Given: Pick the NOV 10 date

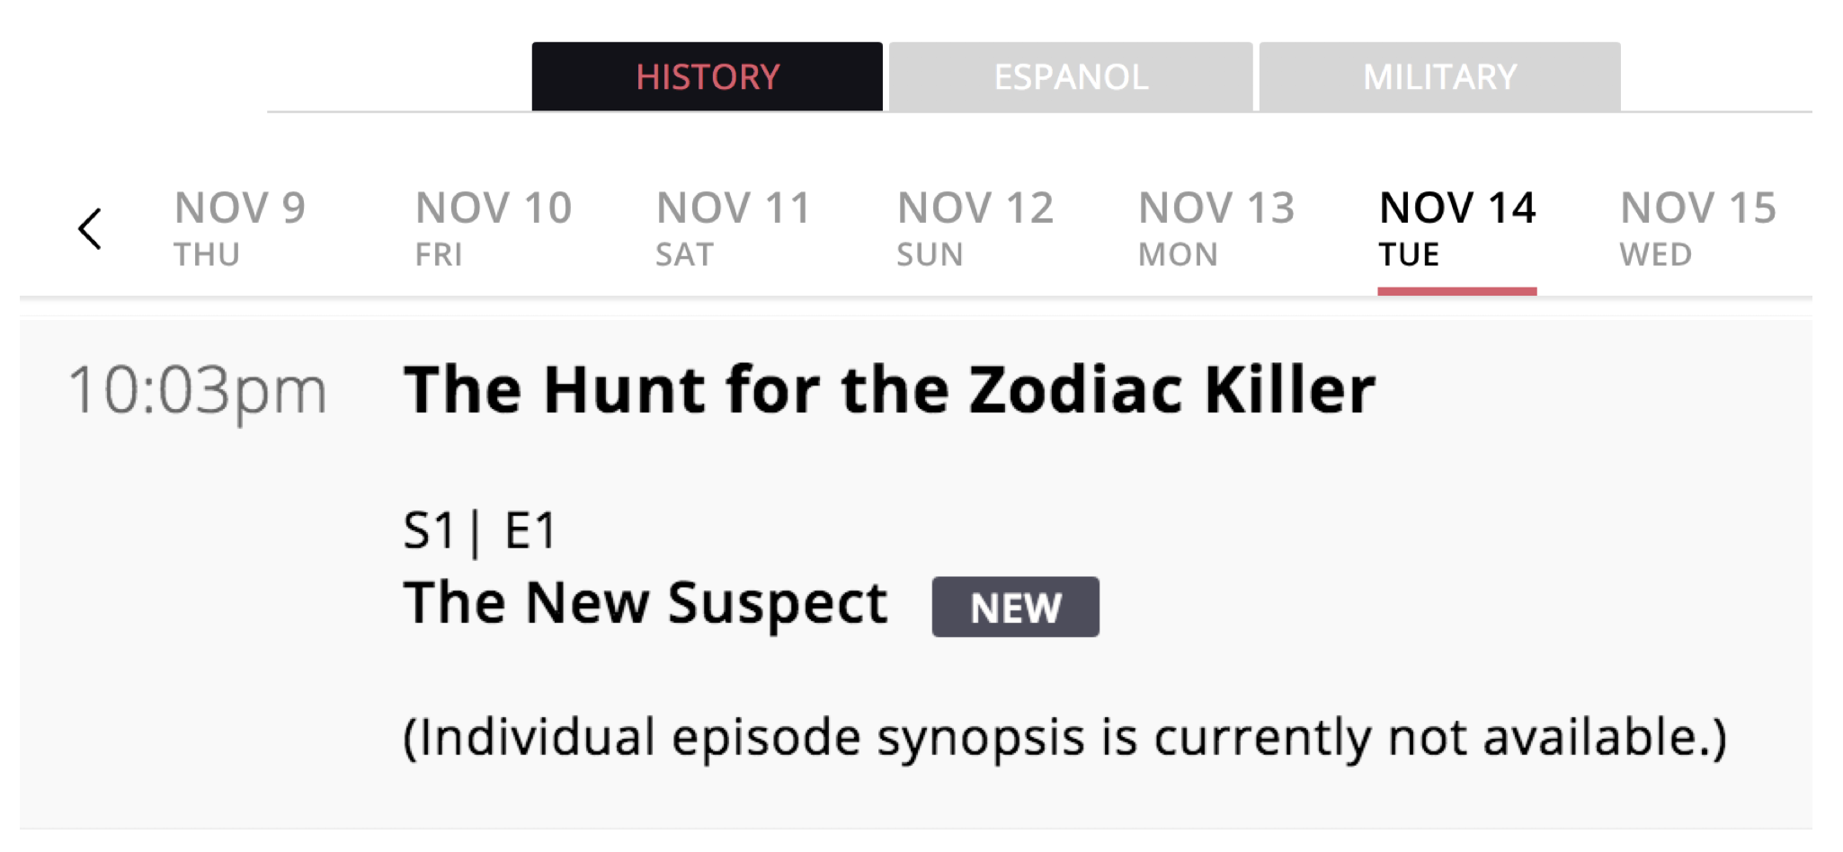Looking at the screenshot, I should pyautogui.click(x=494, y=228).
